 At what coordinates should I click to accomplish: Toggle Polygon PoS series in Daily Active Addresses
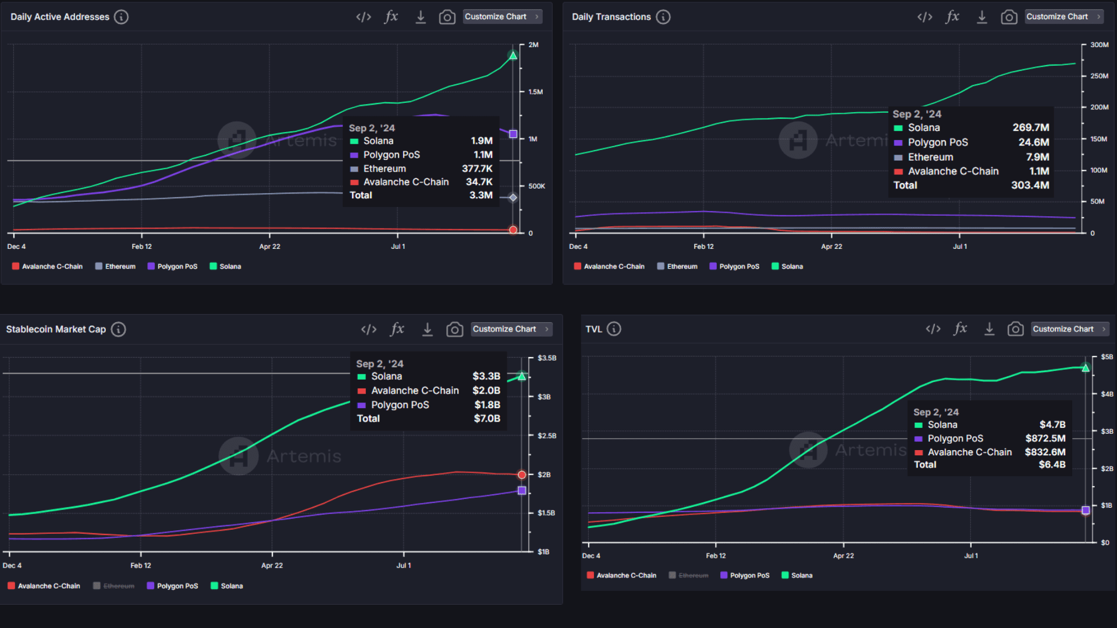tap(172, 266)
